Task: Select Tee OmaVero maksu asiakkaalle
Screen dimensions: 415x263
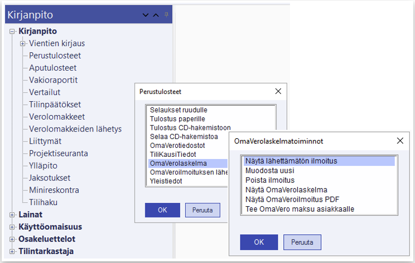Action: pos(300,209)
